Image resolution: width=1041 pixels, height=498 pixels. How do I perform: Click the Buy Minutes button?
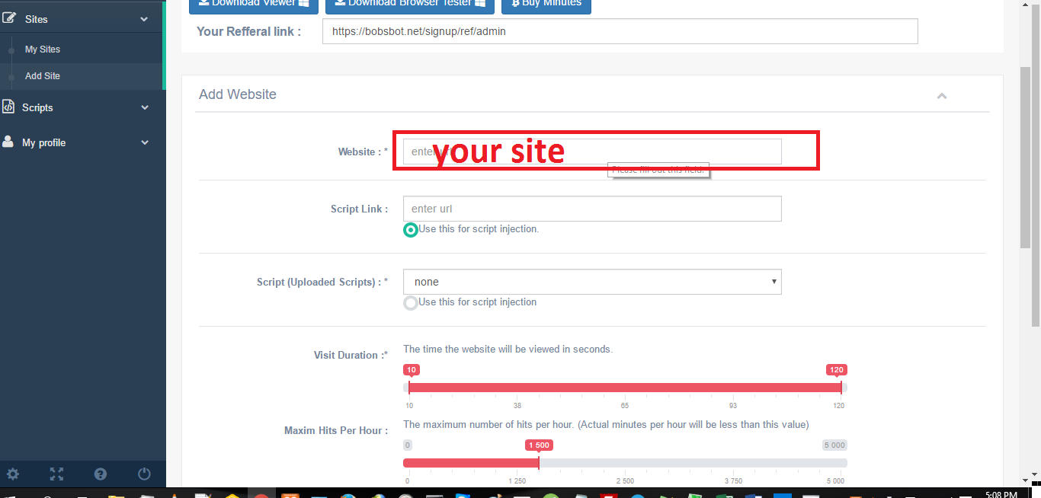pyautogui.click(x=546, y=4)
